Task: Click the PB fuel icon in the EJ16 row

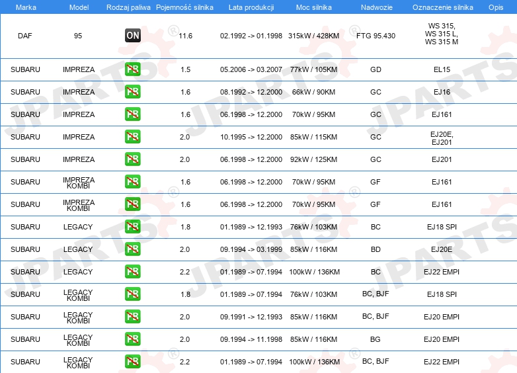Action: (x=133, y=92)
